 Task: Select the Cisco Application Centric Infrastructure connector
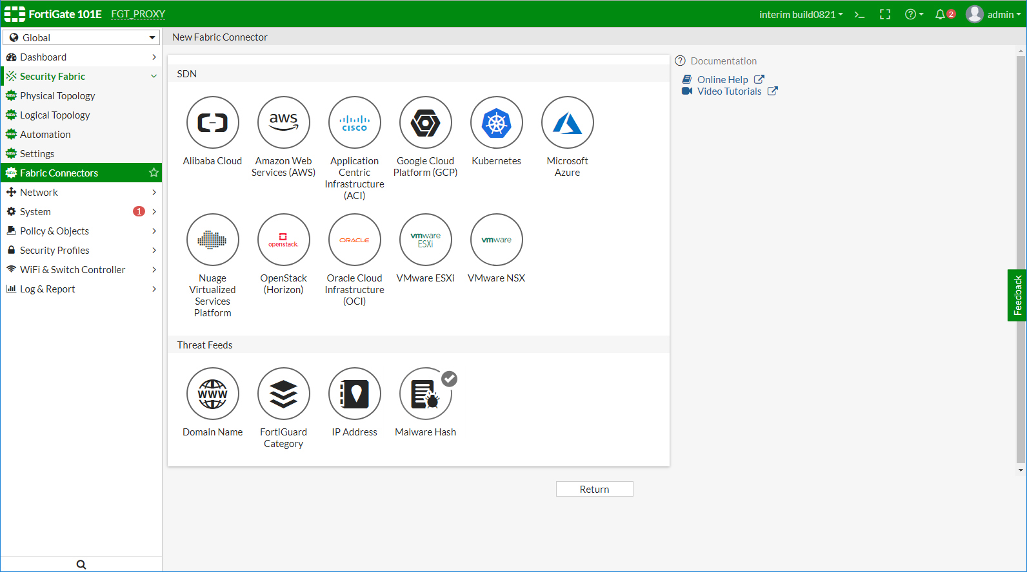pyautogui.click(x=355, y=122)
